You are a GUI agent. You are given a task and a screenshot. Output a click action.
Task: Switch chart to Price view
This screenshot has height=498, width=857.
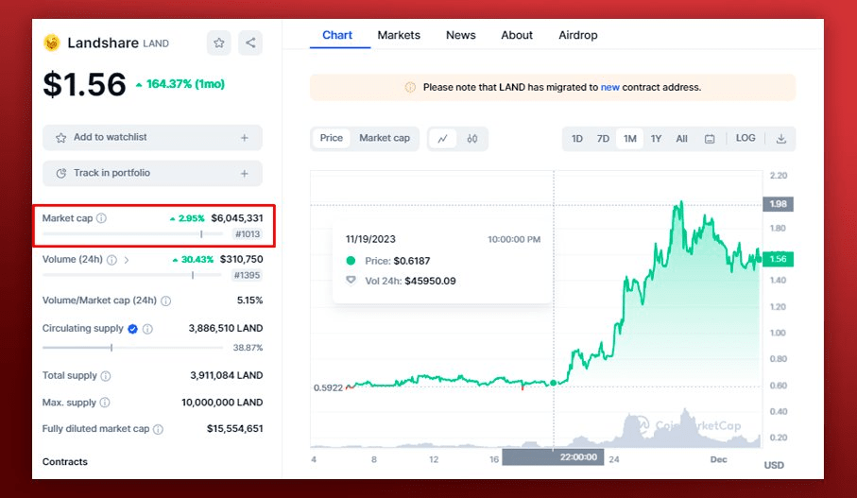[332, 138]
